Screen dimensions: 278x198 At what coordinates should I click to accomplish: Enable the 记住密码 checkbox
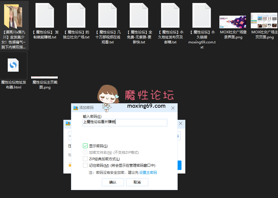85,165
